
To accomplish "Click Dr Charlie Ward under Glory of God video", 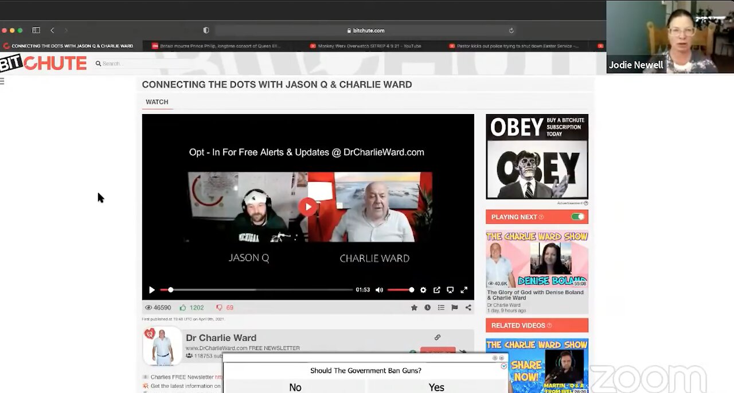I will point(503,305).
